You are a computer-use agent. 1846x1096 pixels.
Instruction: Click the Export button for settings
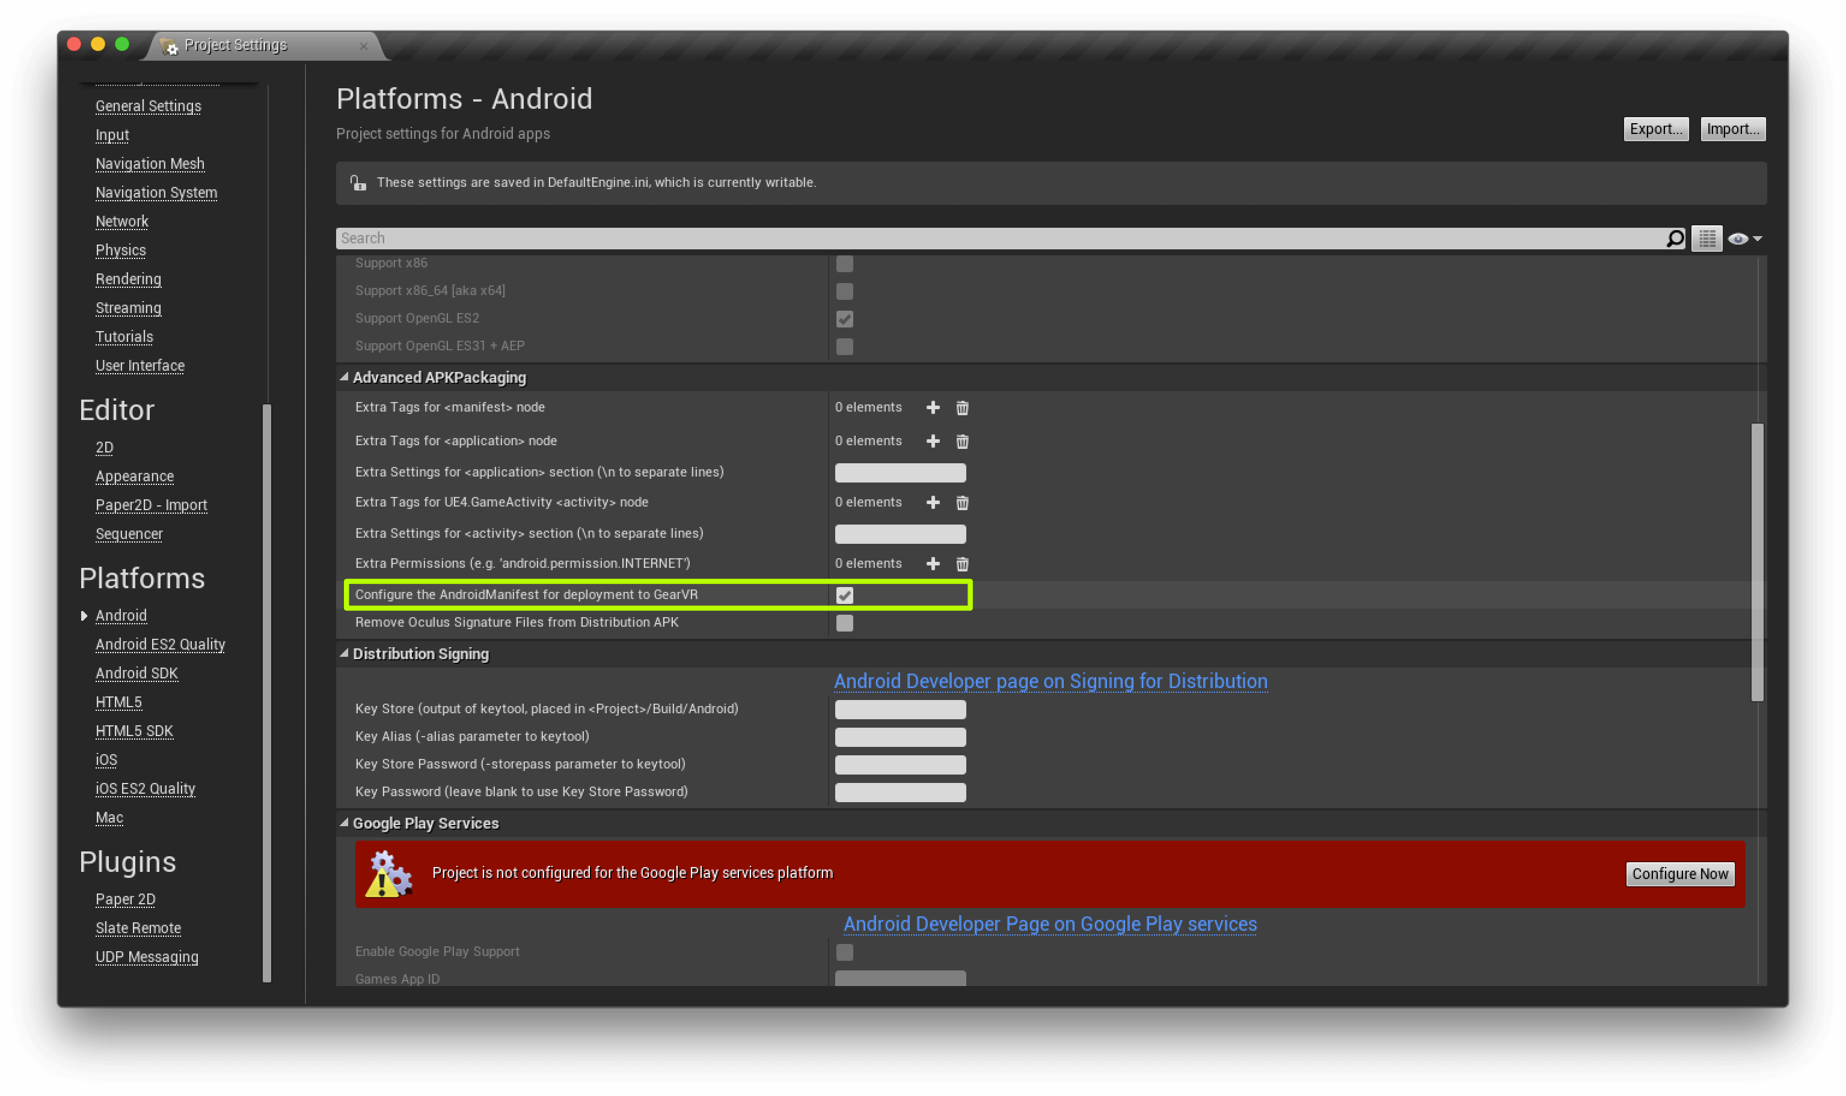tap(1655, 128)
